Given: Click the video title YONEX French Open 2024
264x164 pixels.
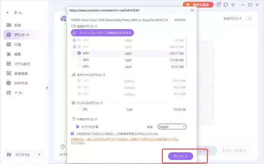Looking at the screenshot, I should 120,20.
